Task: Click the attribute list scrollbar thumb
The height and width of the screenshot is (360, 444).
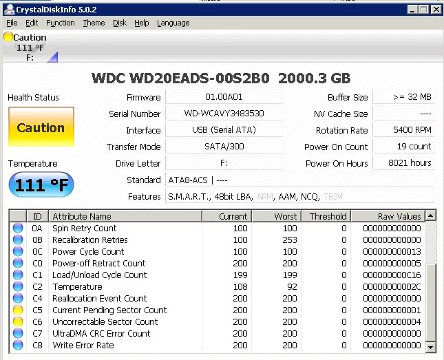Action: (431, 302)
